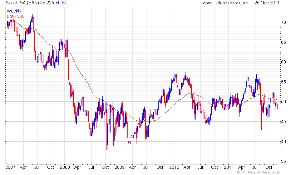Click the '65' price axis label
Viewport: 306px width, 175px height.
tap(284, 42)
